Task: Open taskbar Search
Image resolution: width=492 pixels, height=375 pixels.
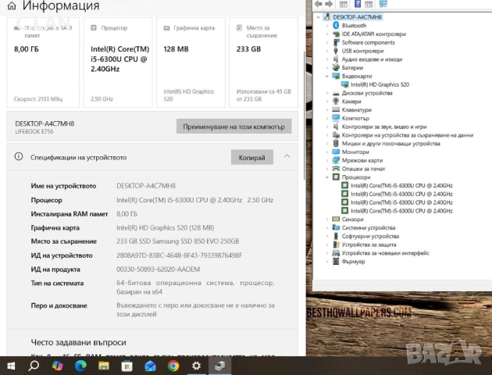Action: (34, 366)
